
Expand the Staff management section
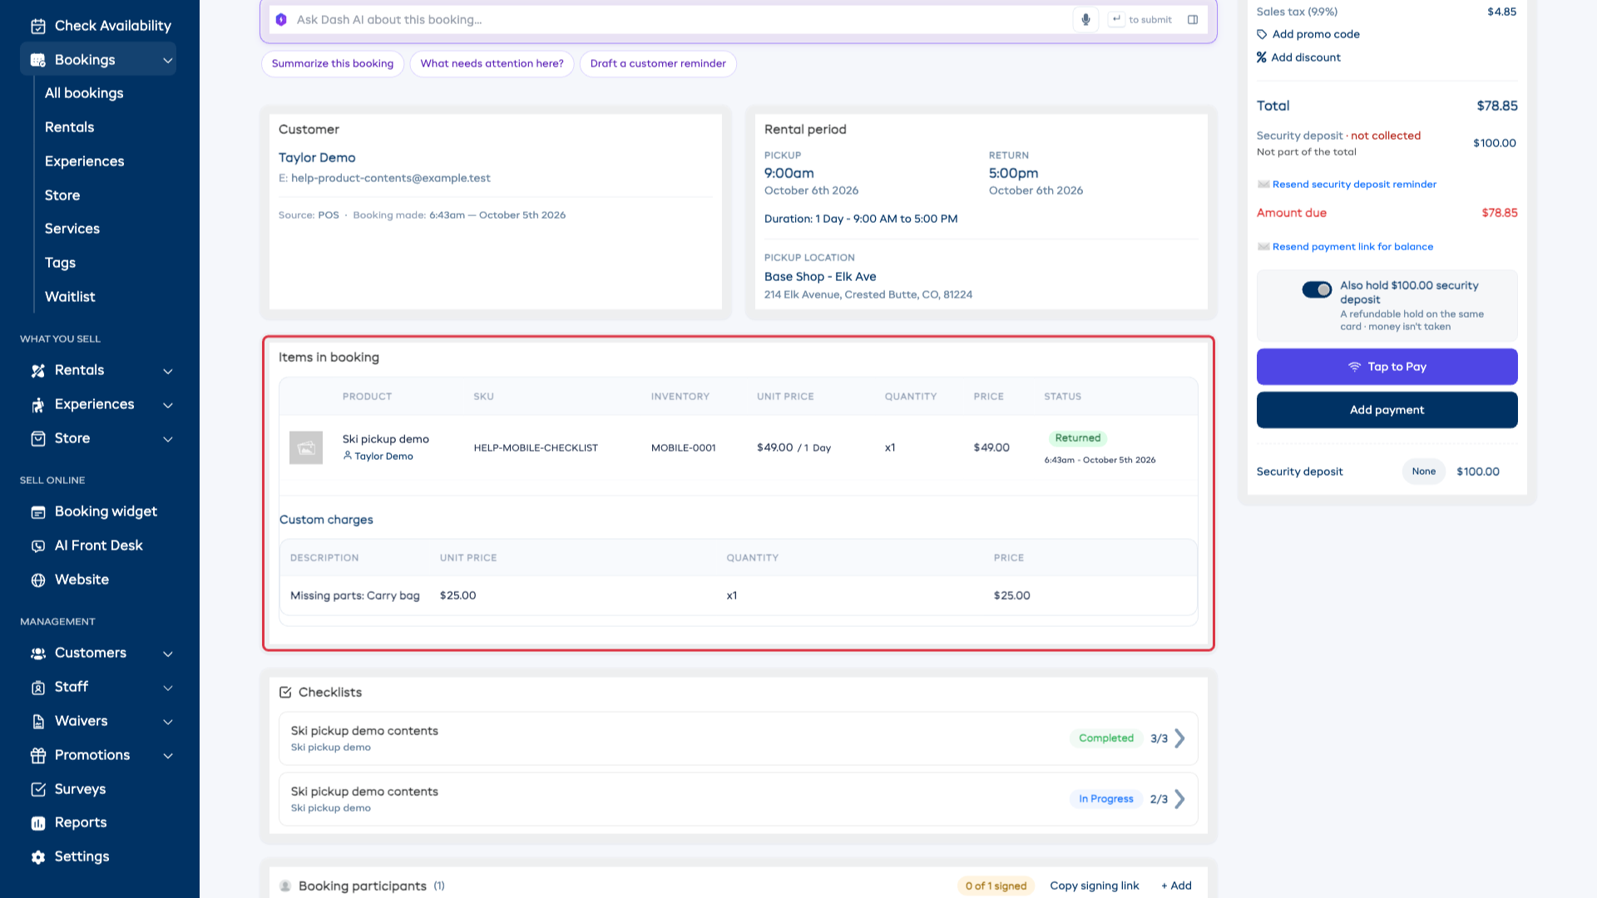pyautogui.click(x=168, y=688)
